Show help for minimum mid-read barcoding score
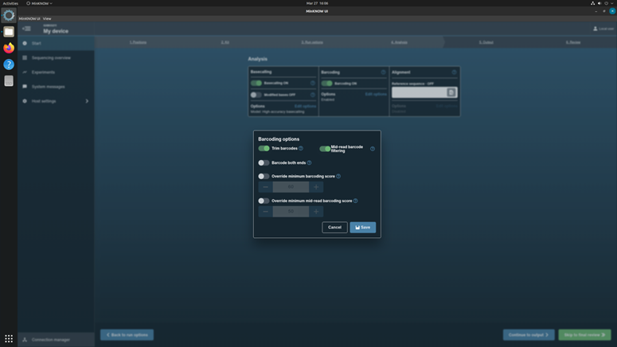 click(x=355, y=201)
